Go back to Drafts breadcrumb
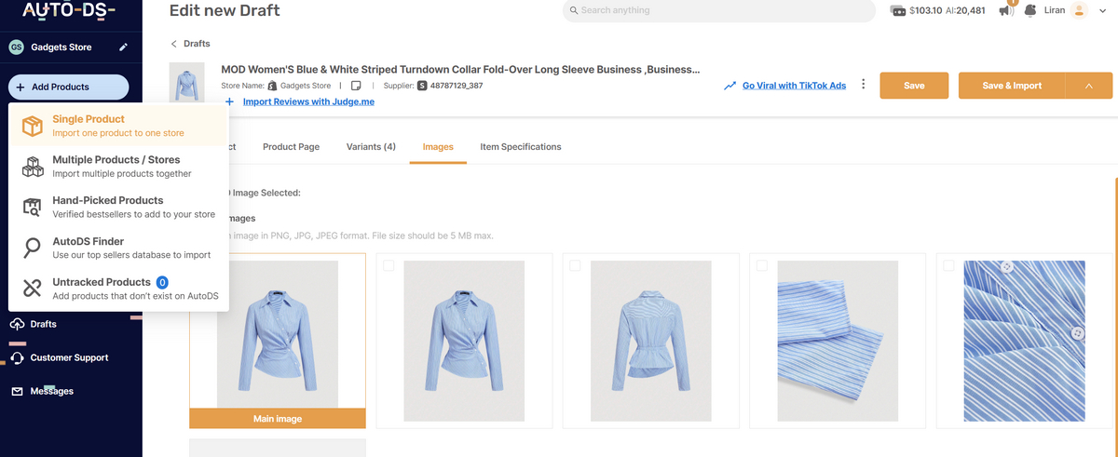 coord(197,44)
